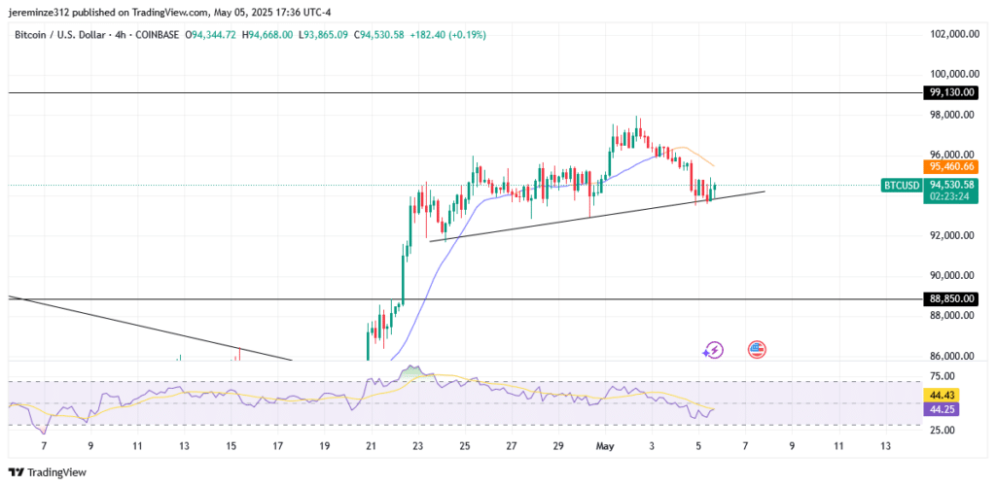Click the 29 date label on time axis
The height and width of the screenshot is (487, 996).
pos(558,446)
